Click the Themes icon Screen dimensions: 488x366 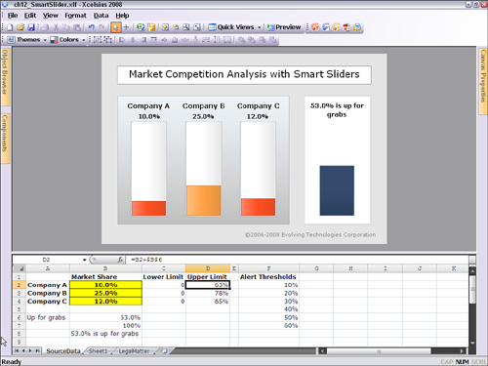coord(12,40)
